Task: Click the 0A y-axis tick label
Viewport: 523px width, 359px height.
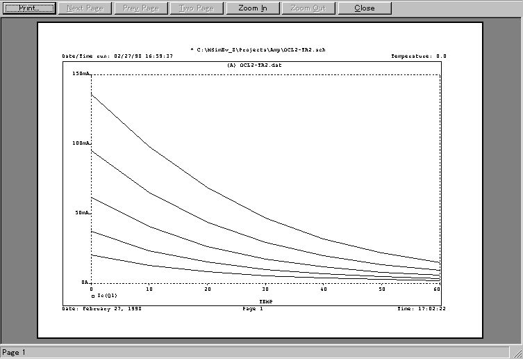Action: 85,283
